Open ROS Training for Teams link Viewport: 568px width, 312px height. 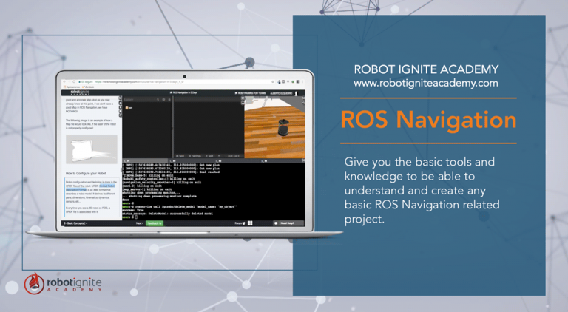250,93
